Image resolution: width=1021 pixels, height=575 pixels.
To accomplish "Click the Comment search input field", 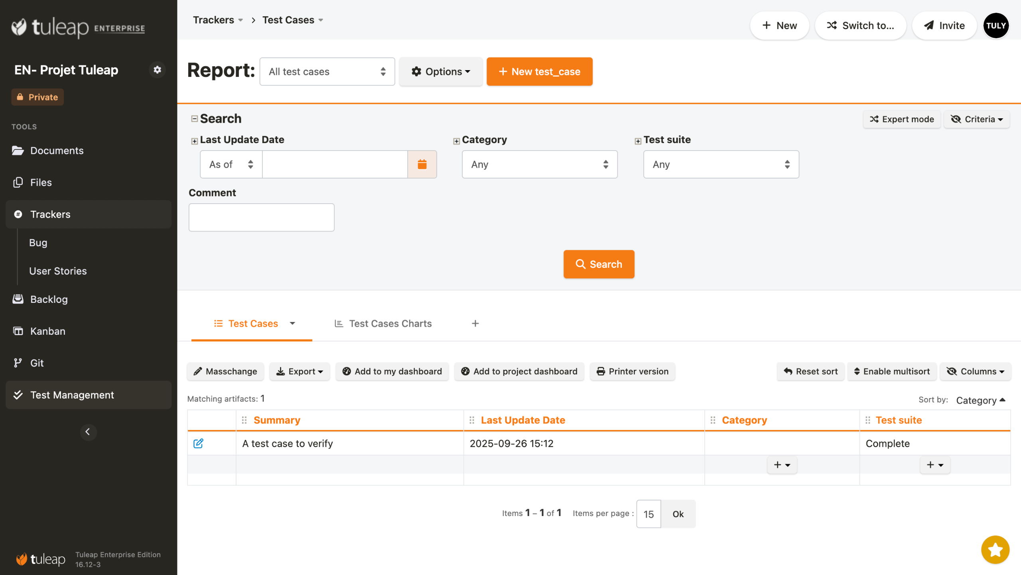I will (261, 218).
